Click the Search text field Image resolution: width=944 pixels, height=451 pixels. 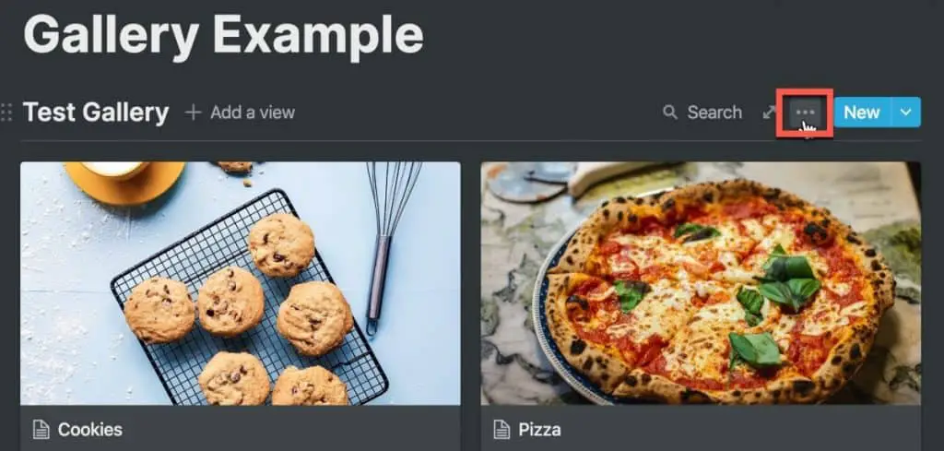point(714,113)
